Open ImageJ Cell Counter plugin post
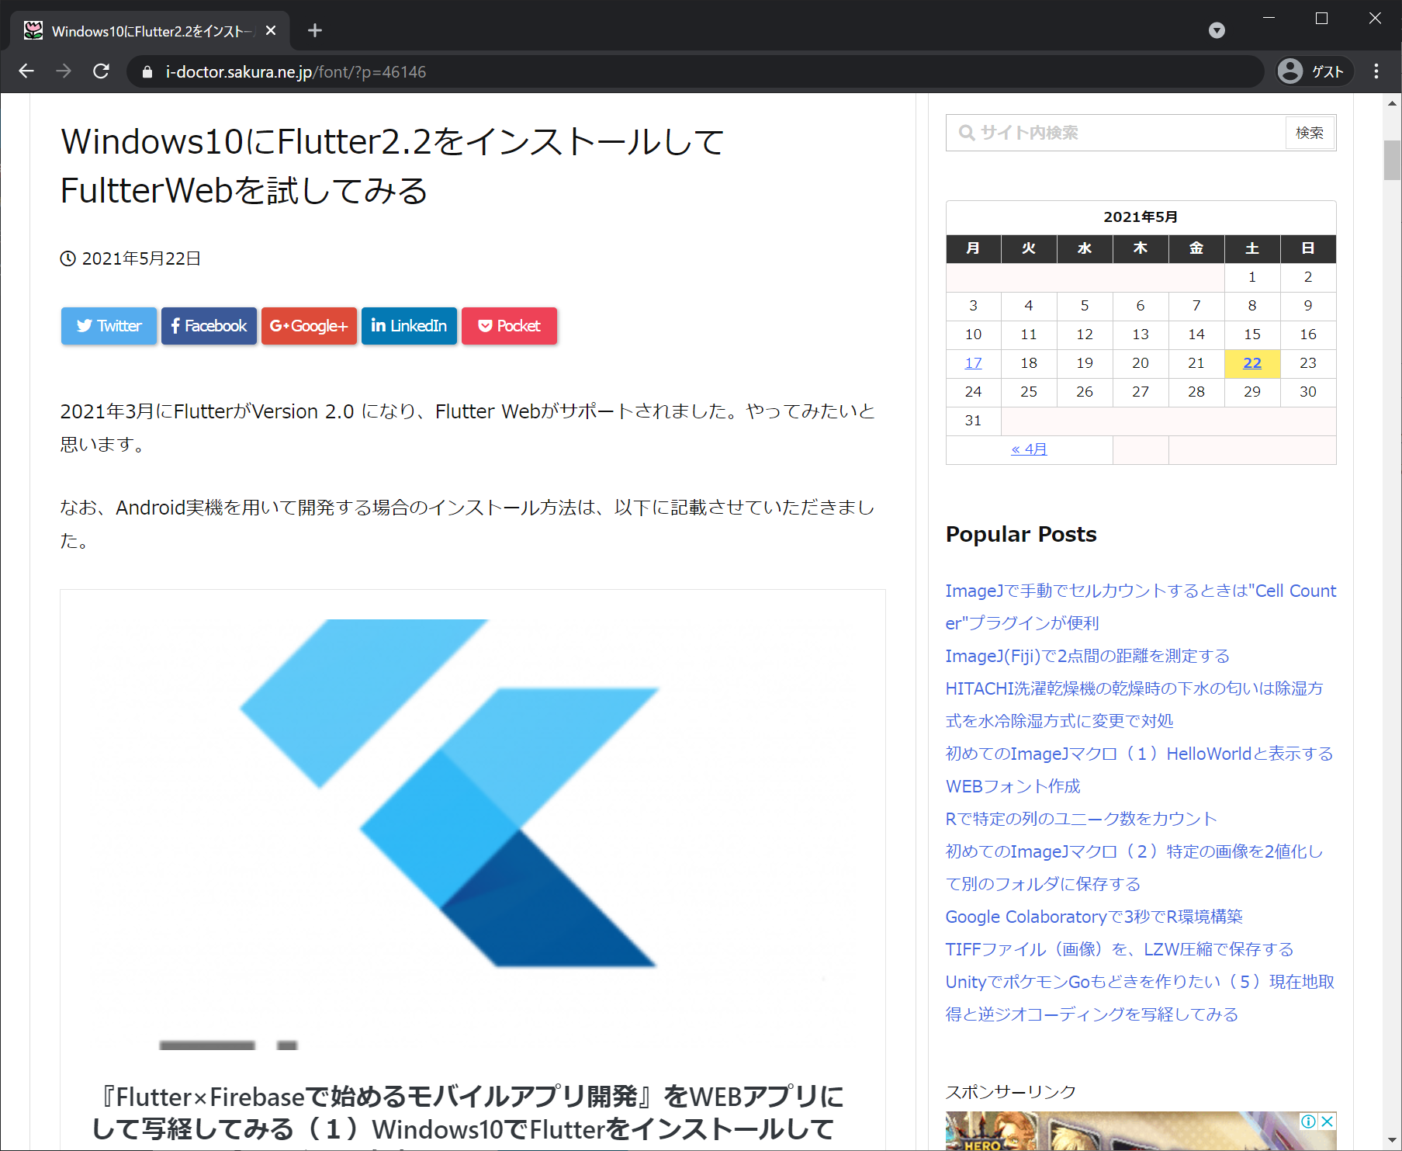Viewport: 1402px width, 1151px height. click(1141, 607)
